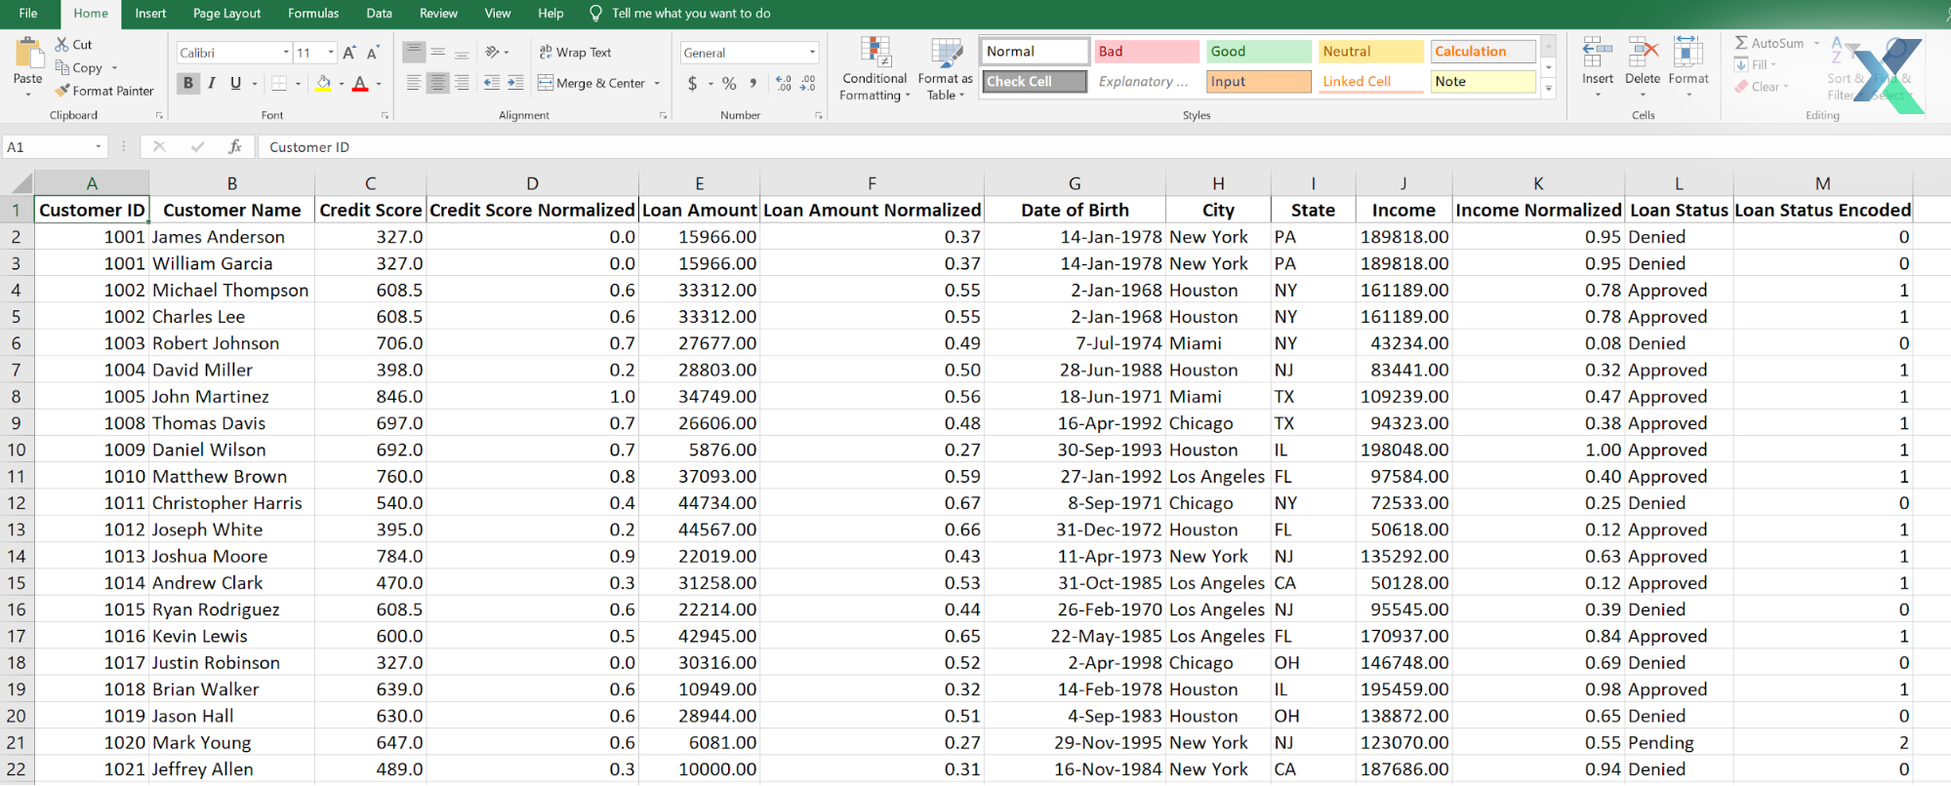Apply the comma style number format

(753, 84)
